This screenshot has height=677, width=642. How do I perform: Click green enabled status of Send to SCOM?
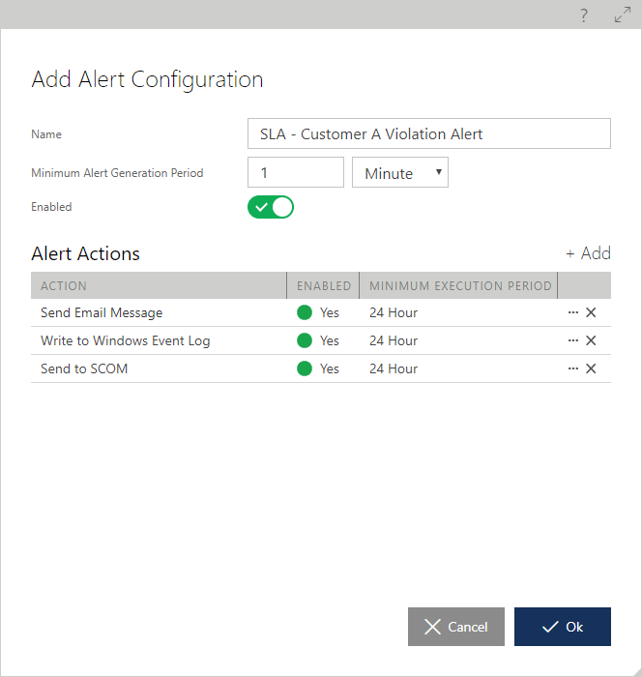point(305,368)
